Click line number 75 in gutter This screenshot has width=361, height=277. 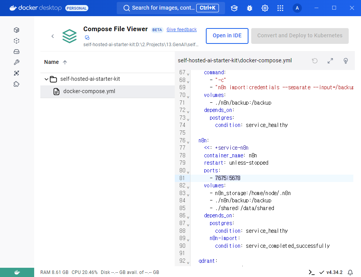(182, 133)
